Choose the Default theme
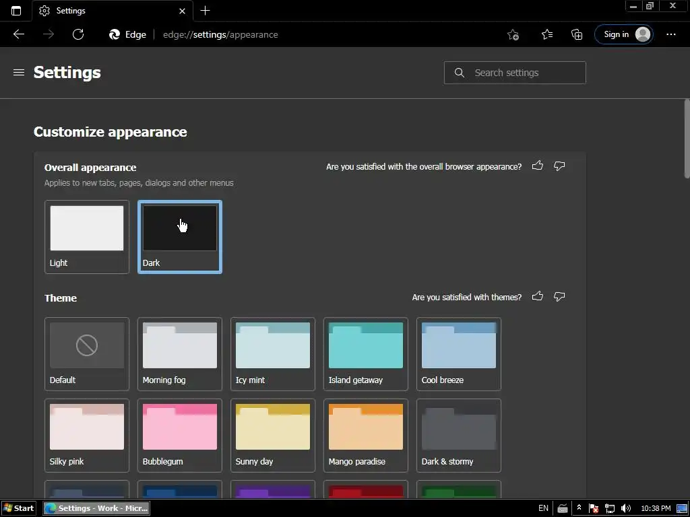This screenshot has width=690, height=517. [87, 354]
